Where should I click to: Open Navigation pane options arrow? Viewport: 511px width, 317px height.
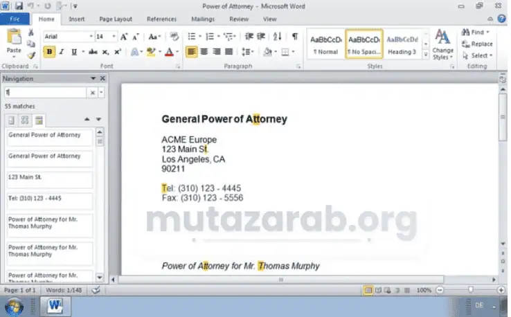tap(93, 78)
